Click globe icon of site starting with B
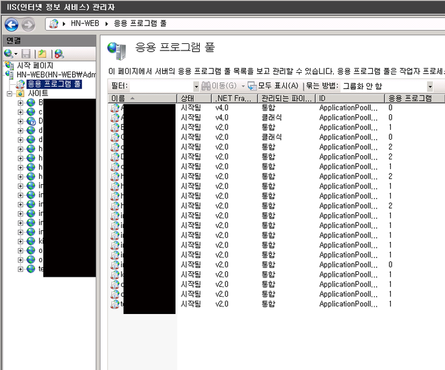 pos(31,102)
